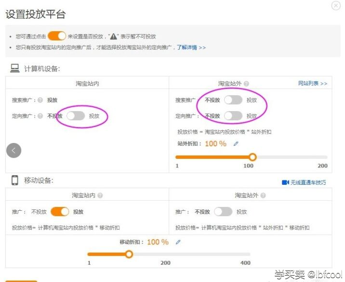Click the 站外折扣 slider handle

[x=252, y=157]
